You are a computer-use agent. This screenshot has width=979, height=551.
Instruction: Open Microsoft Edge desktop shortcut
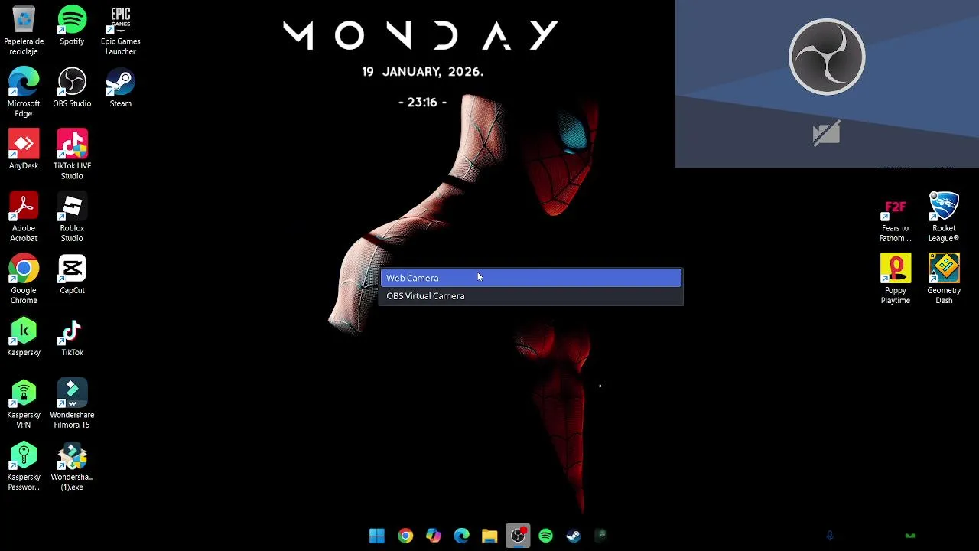[x=24, y=93]
